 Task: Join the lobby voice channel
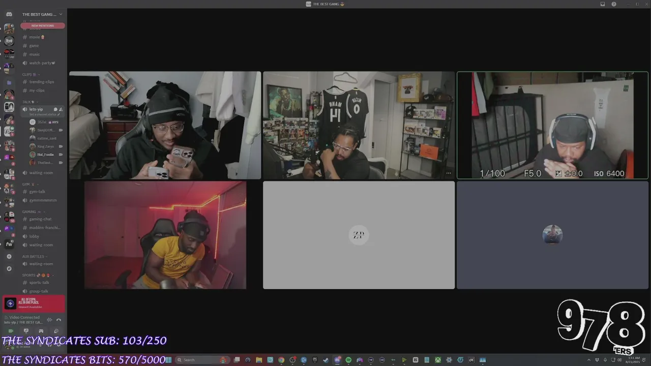click(43, 236)
